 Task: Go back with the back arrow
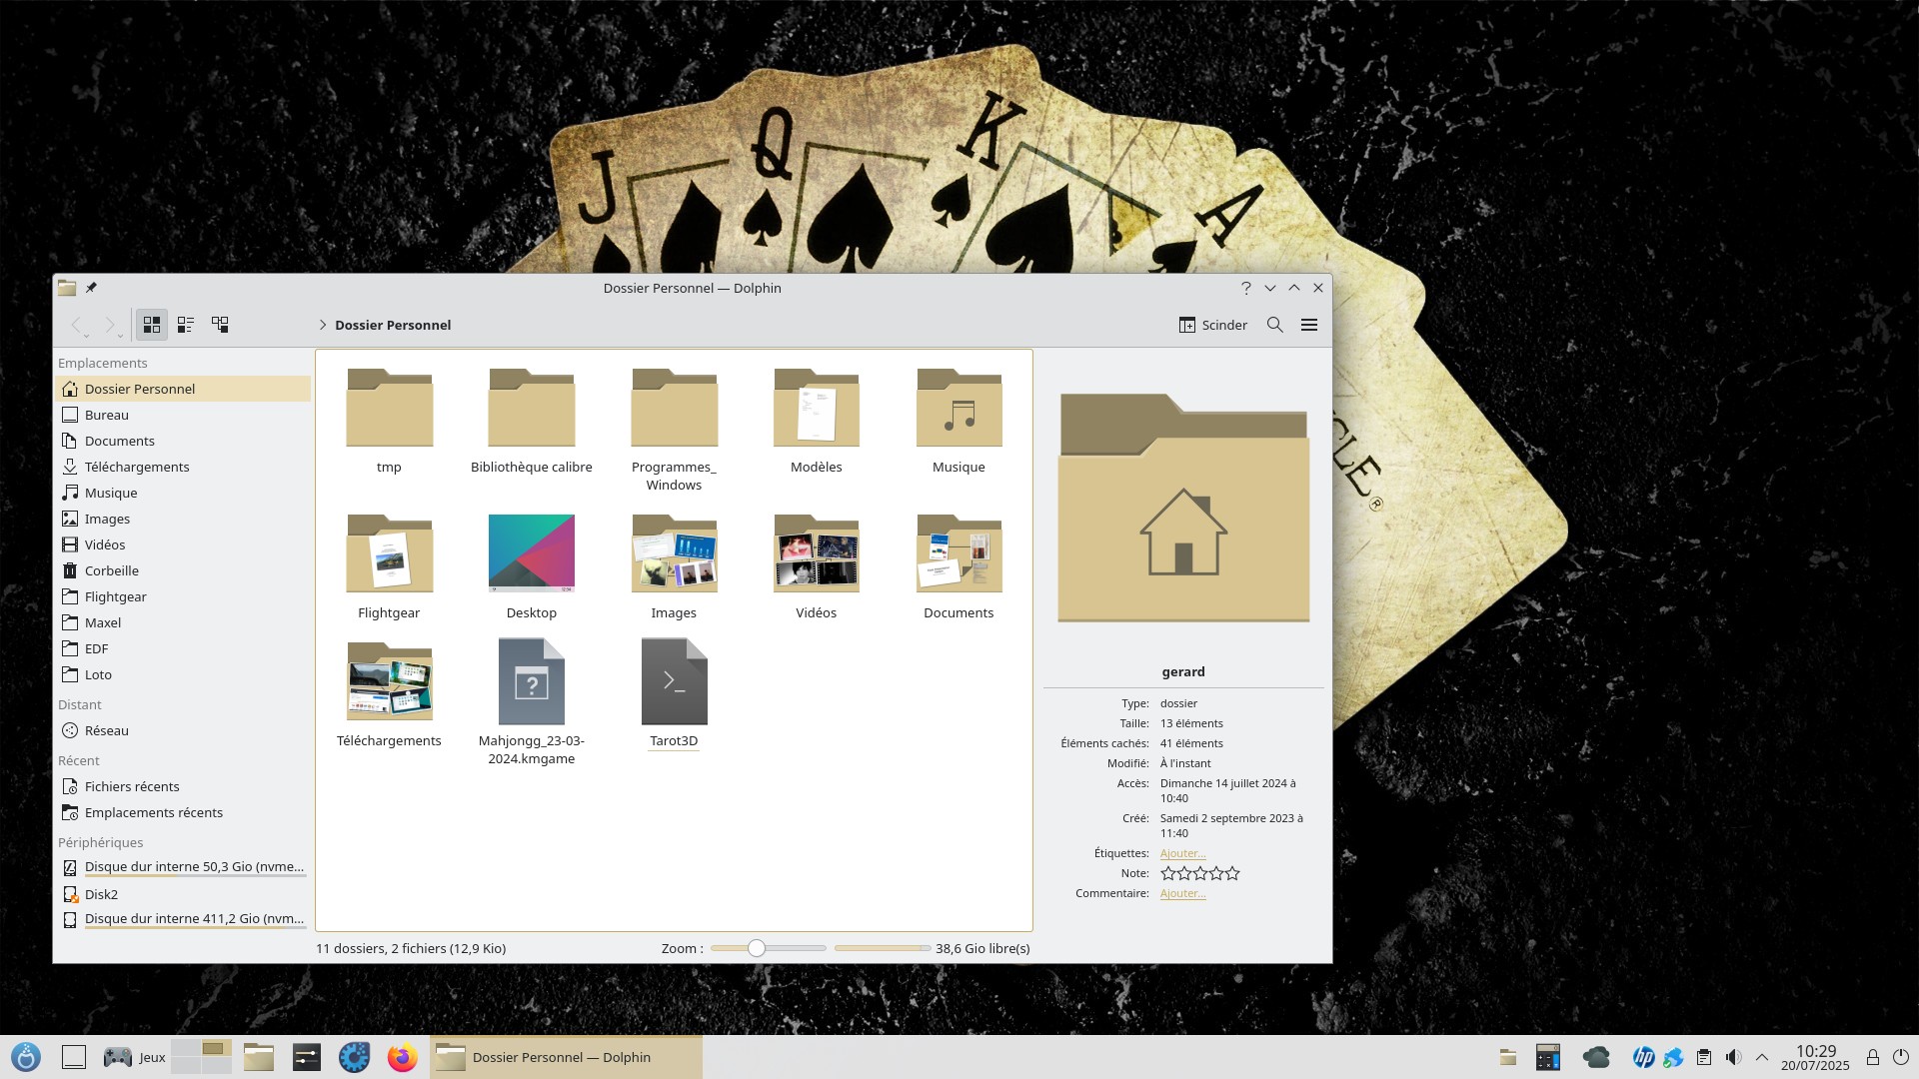[x=77, y=325]
